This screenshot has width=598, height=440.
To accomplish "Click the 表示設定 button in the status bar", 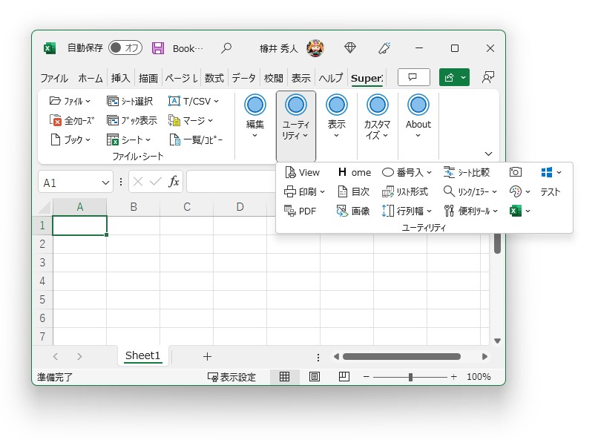I will (232, 377).
